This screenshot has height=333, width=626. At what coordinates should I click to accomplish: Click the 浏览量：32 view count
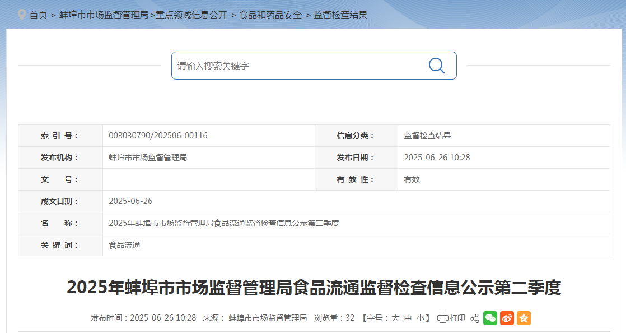334,318
